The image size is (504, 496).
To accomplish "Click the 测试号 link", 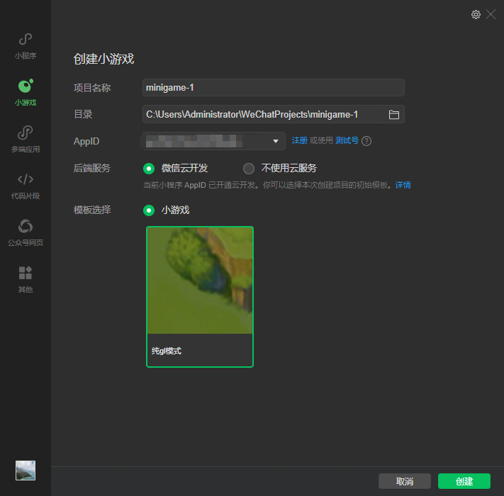I will [x=347, y=141].
